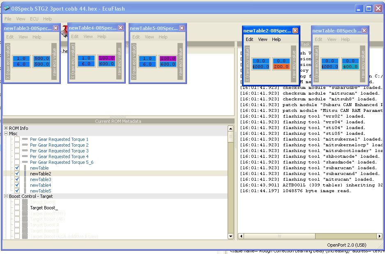
Task: Click the log panel horizontal scrollbar thumb
Action: point(279,236)
